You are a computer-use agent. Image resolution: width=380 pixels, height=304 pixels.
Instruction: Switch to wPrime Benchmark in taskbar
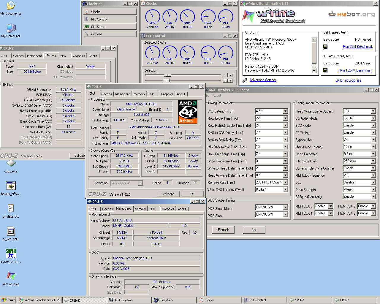pyautogui.click(x=39, y=300)
